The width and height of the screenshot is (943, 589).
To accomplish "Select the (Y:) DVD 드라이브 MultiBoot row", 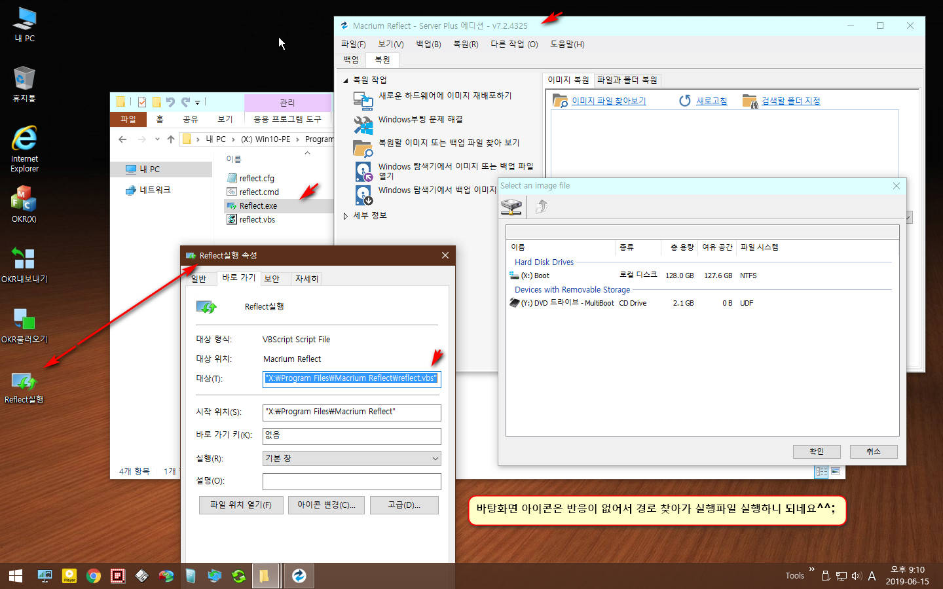I will coord(701,303).
